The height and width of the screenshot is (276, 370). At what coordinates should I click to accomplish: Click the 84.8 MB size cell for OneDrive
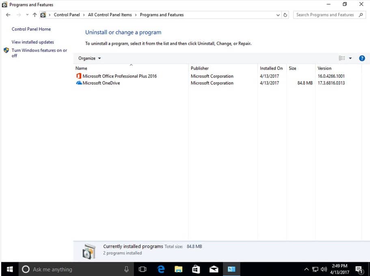pyautogui.click(x=305, y=83)
